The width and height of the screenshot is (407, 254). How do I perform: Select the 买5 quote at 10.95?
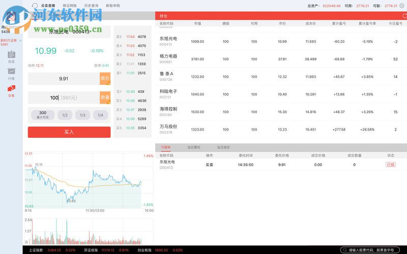[x=131, y=128]
